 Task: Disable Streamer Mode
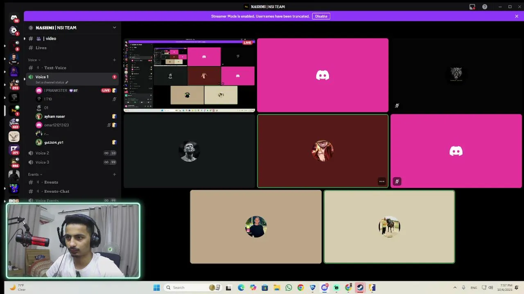321,16
